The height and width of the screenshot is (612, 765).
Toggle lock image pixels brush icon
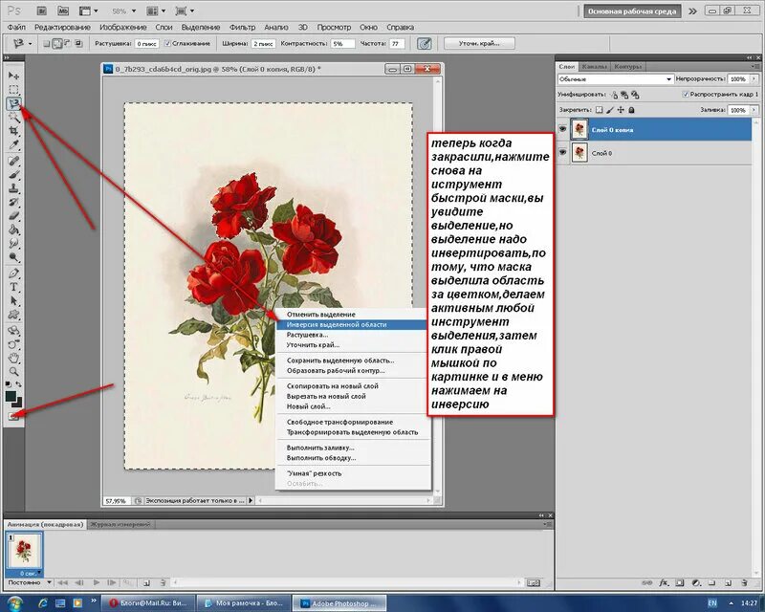(610, 110)
